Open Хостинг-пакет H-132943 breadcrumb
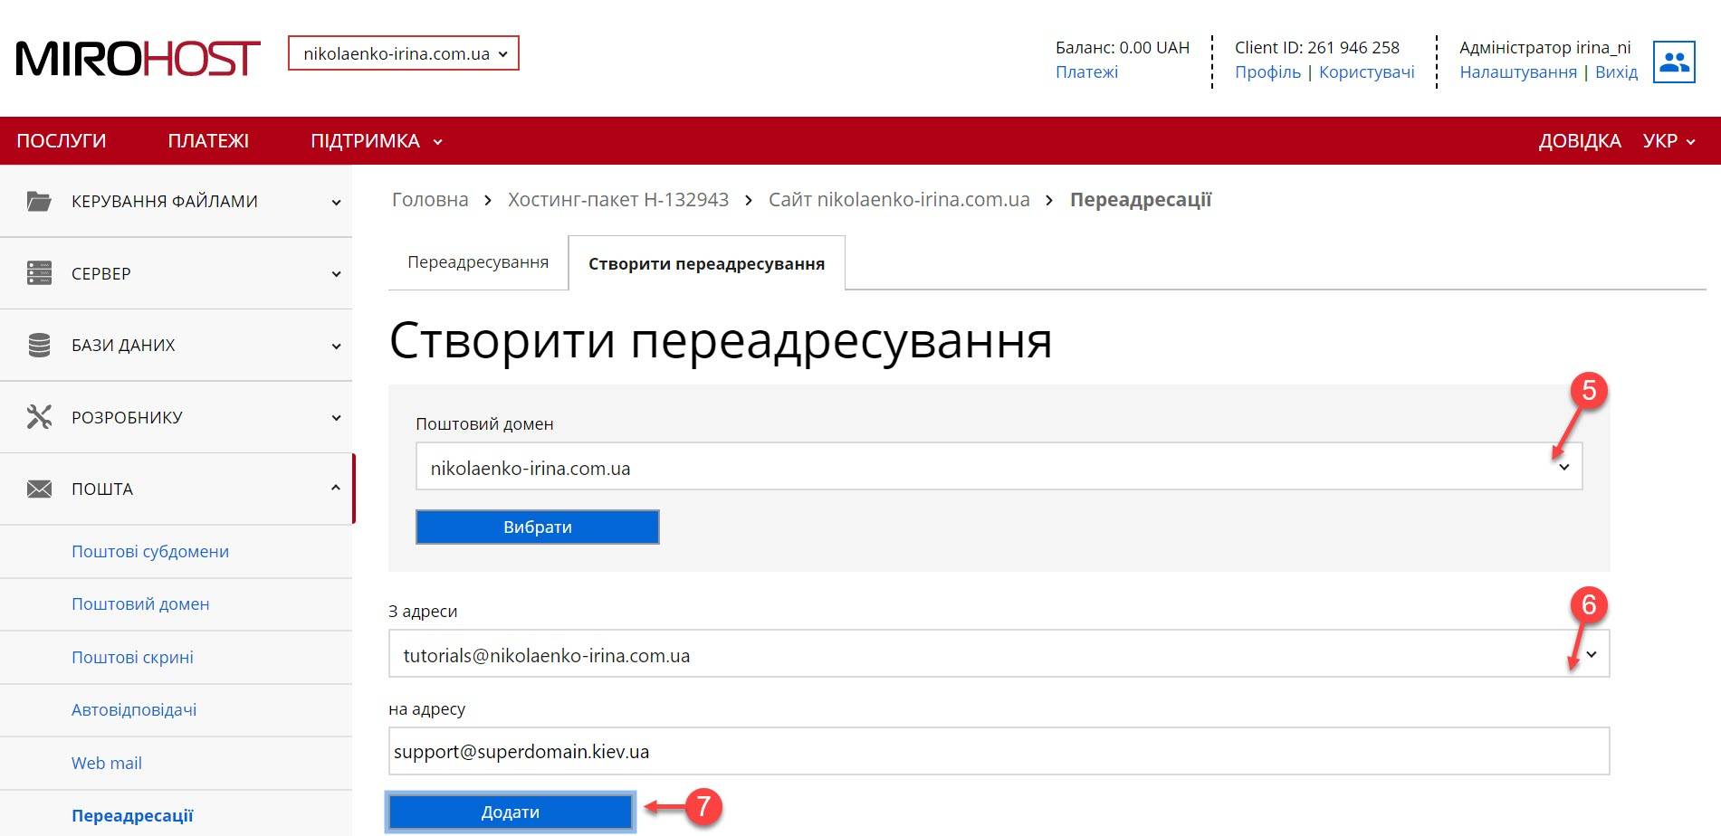The width and height of the screenshot is (1721, 836). (618, 200)
